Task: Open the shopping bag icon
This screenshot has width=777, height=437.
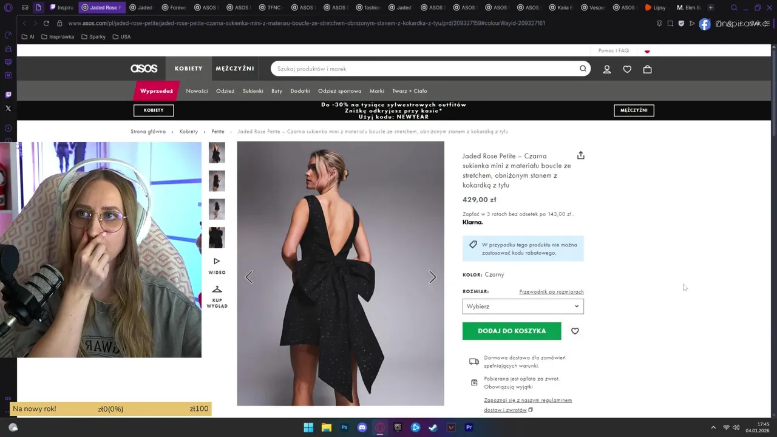Action: 647,69
